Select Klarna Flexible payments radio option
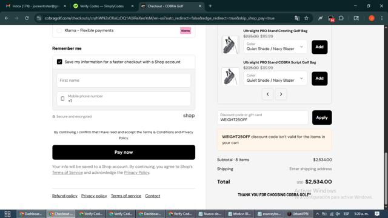Screen dimensions: 388x218 tap(59, 31)
